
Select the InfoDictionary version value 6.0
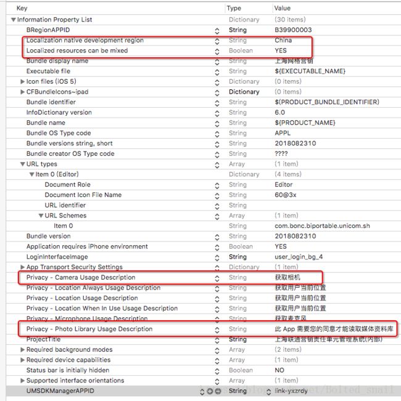[x=279, y=112]
